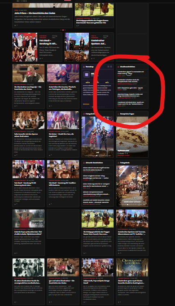Viewport: 175px width, 306px height.
Task: Go to next horoscope sign arrow
Action: [x=111, y=67]
